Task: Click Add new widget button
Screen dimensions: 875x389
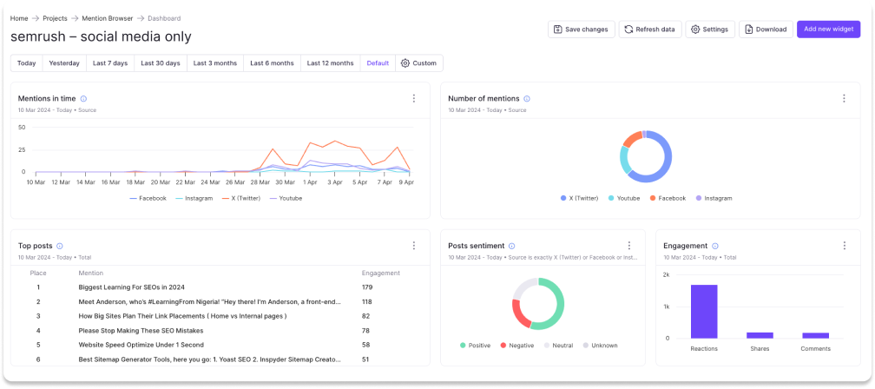Action: 828,29
